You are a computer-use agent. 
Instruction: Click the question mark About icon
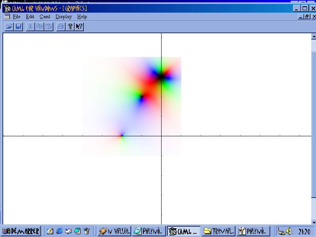click(70, 26)
